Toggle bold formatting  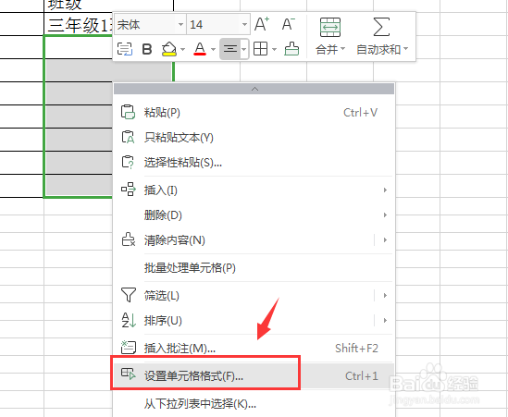[147, 49]
